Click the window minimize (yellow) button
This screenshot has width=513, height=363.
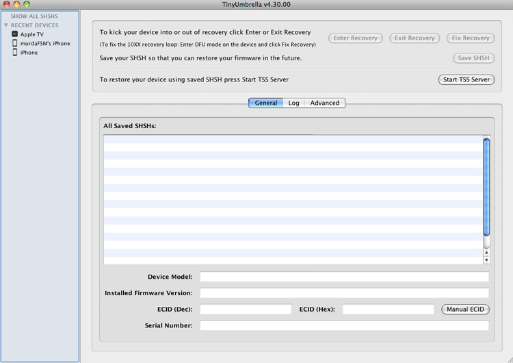tap(16, 4)
